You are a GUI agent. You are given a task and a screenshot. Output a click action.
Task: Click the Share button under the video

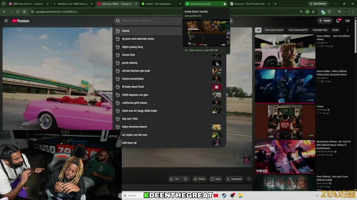pyautogui.click(x=199, y=179)
